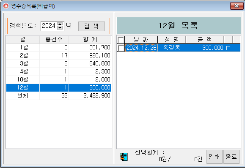This screenshot has height=168, width=245.
Task: Select the 전체 total row
Action: [x=59, y=95]
